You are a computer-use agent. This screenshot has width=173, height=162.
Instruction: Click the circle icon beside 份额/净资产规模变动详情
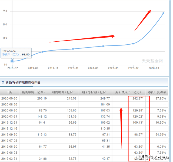point(3,82)
